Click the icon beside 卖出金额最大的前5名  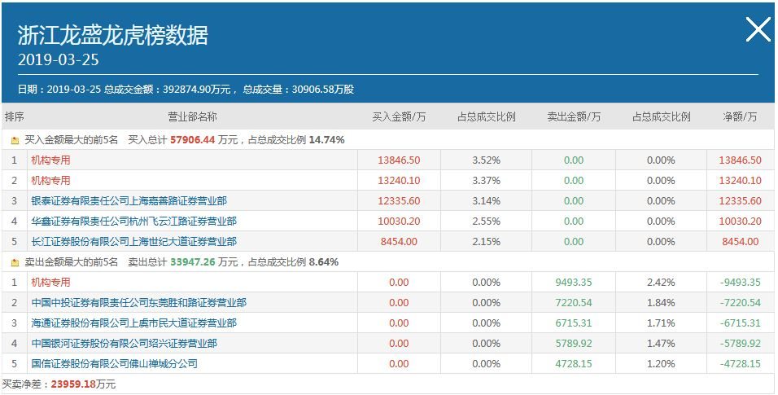pyautogui.click(x=15, y=262)
